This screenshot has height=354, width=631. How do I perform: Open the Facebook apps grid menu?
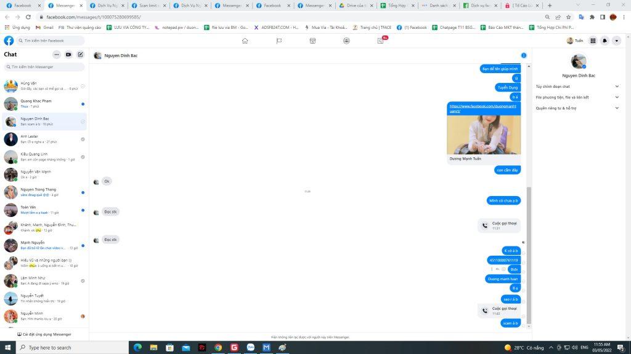(x=593, y=41)
